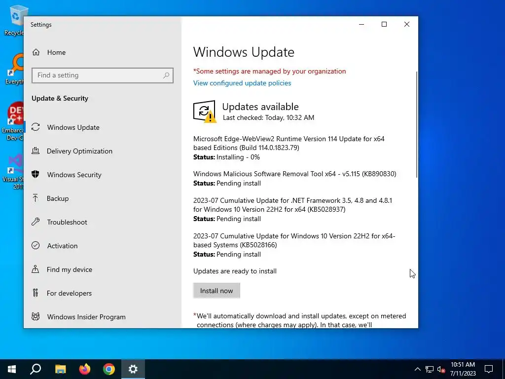Launch Google Chrome from the taskbar
505x379 pixels.
pyautogui.click(x=109, y=369)
